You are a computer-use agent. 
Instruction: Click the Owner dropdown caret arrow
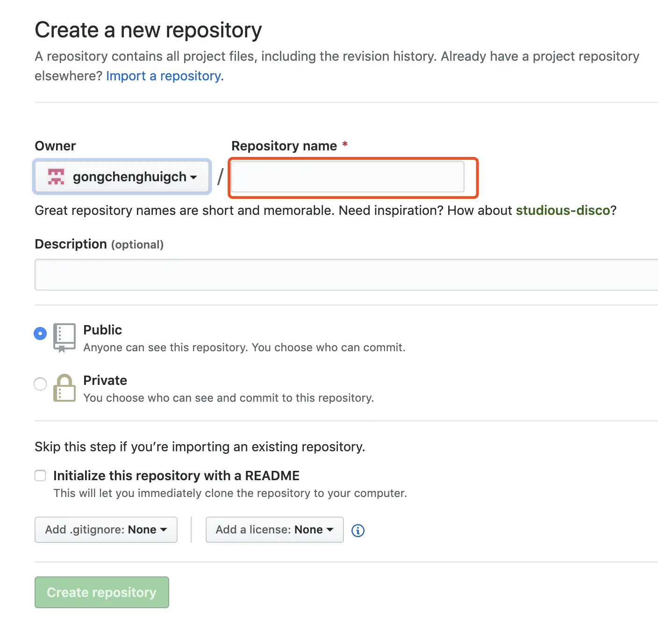193,177
